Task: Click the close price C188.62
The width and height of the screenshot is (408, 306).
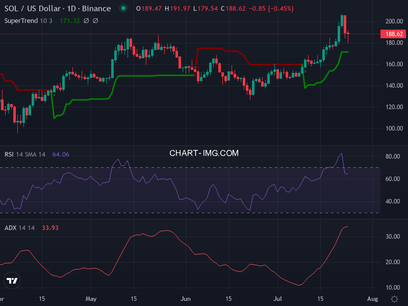Action: 233,9
